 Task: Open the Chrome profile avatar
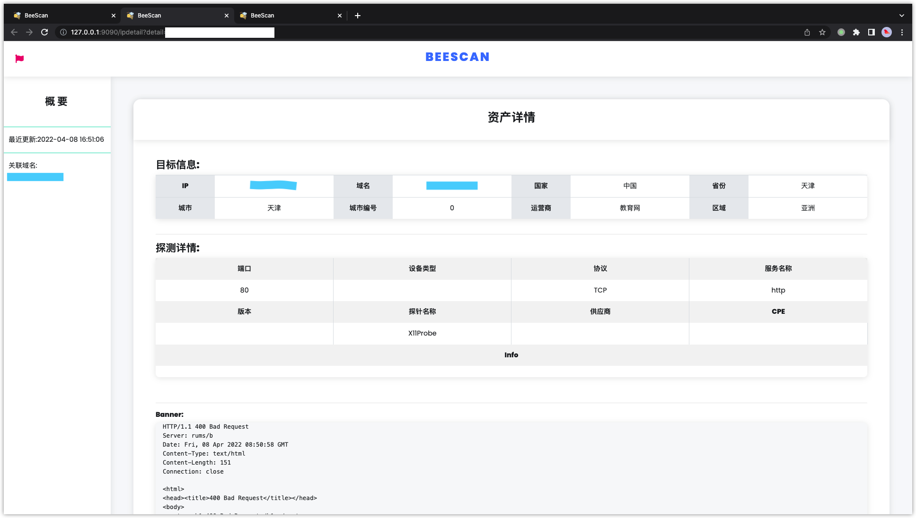click(887, 32)
